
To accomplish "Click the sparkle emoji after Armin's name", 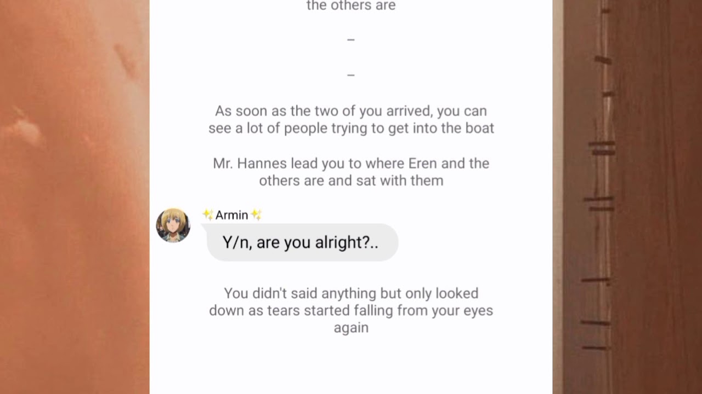I will point(256,215).
